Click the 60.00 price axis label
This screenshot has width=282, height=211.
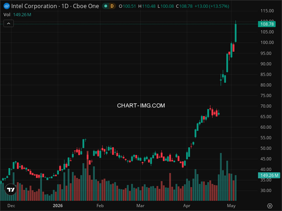(266, 127)
